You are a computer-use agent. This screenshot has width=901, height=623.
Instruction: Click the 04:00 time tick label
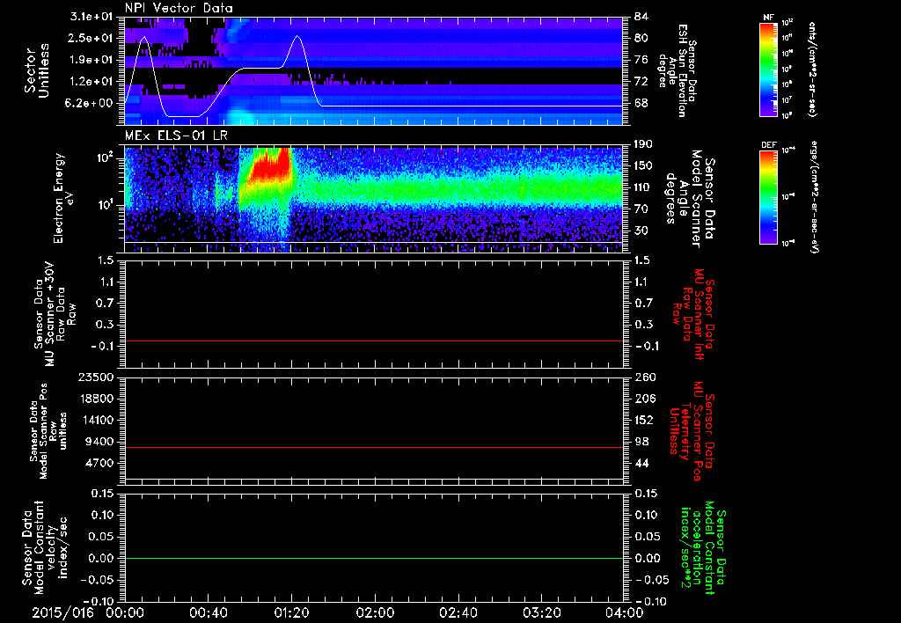(625, 612)
